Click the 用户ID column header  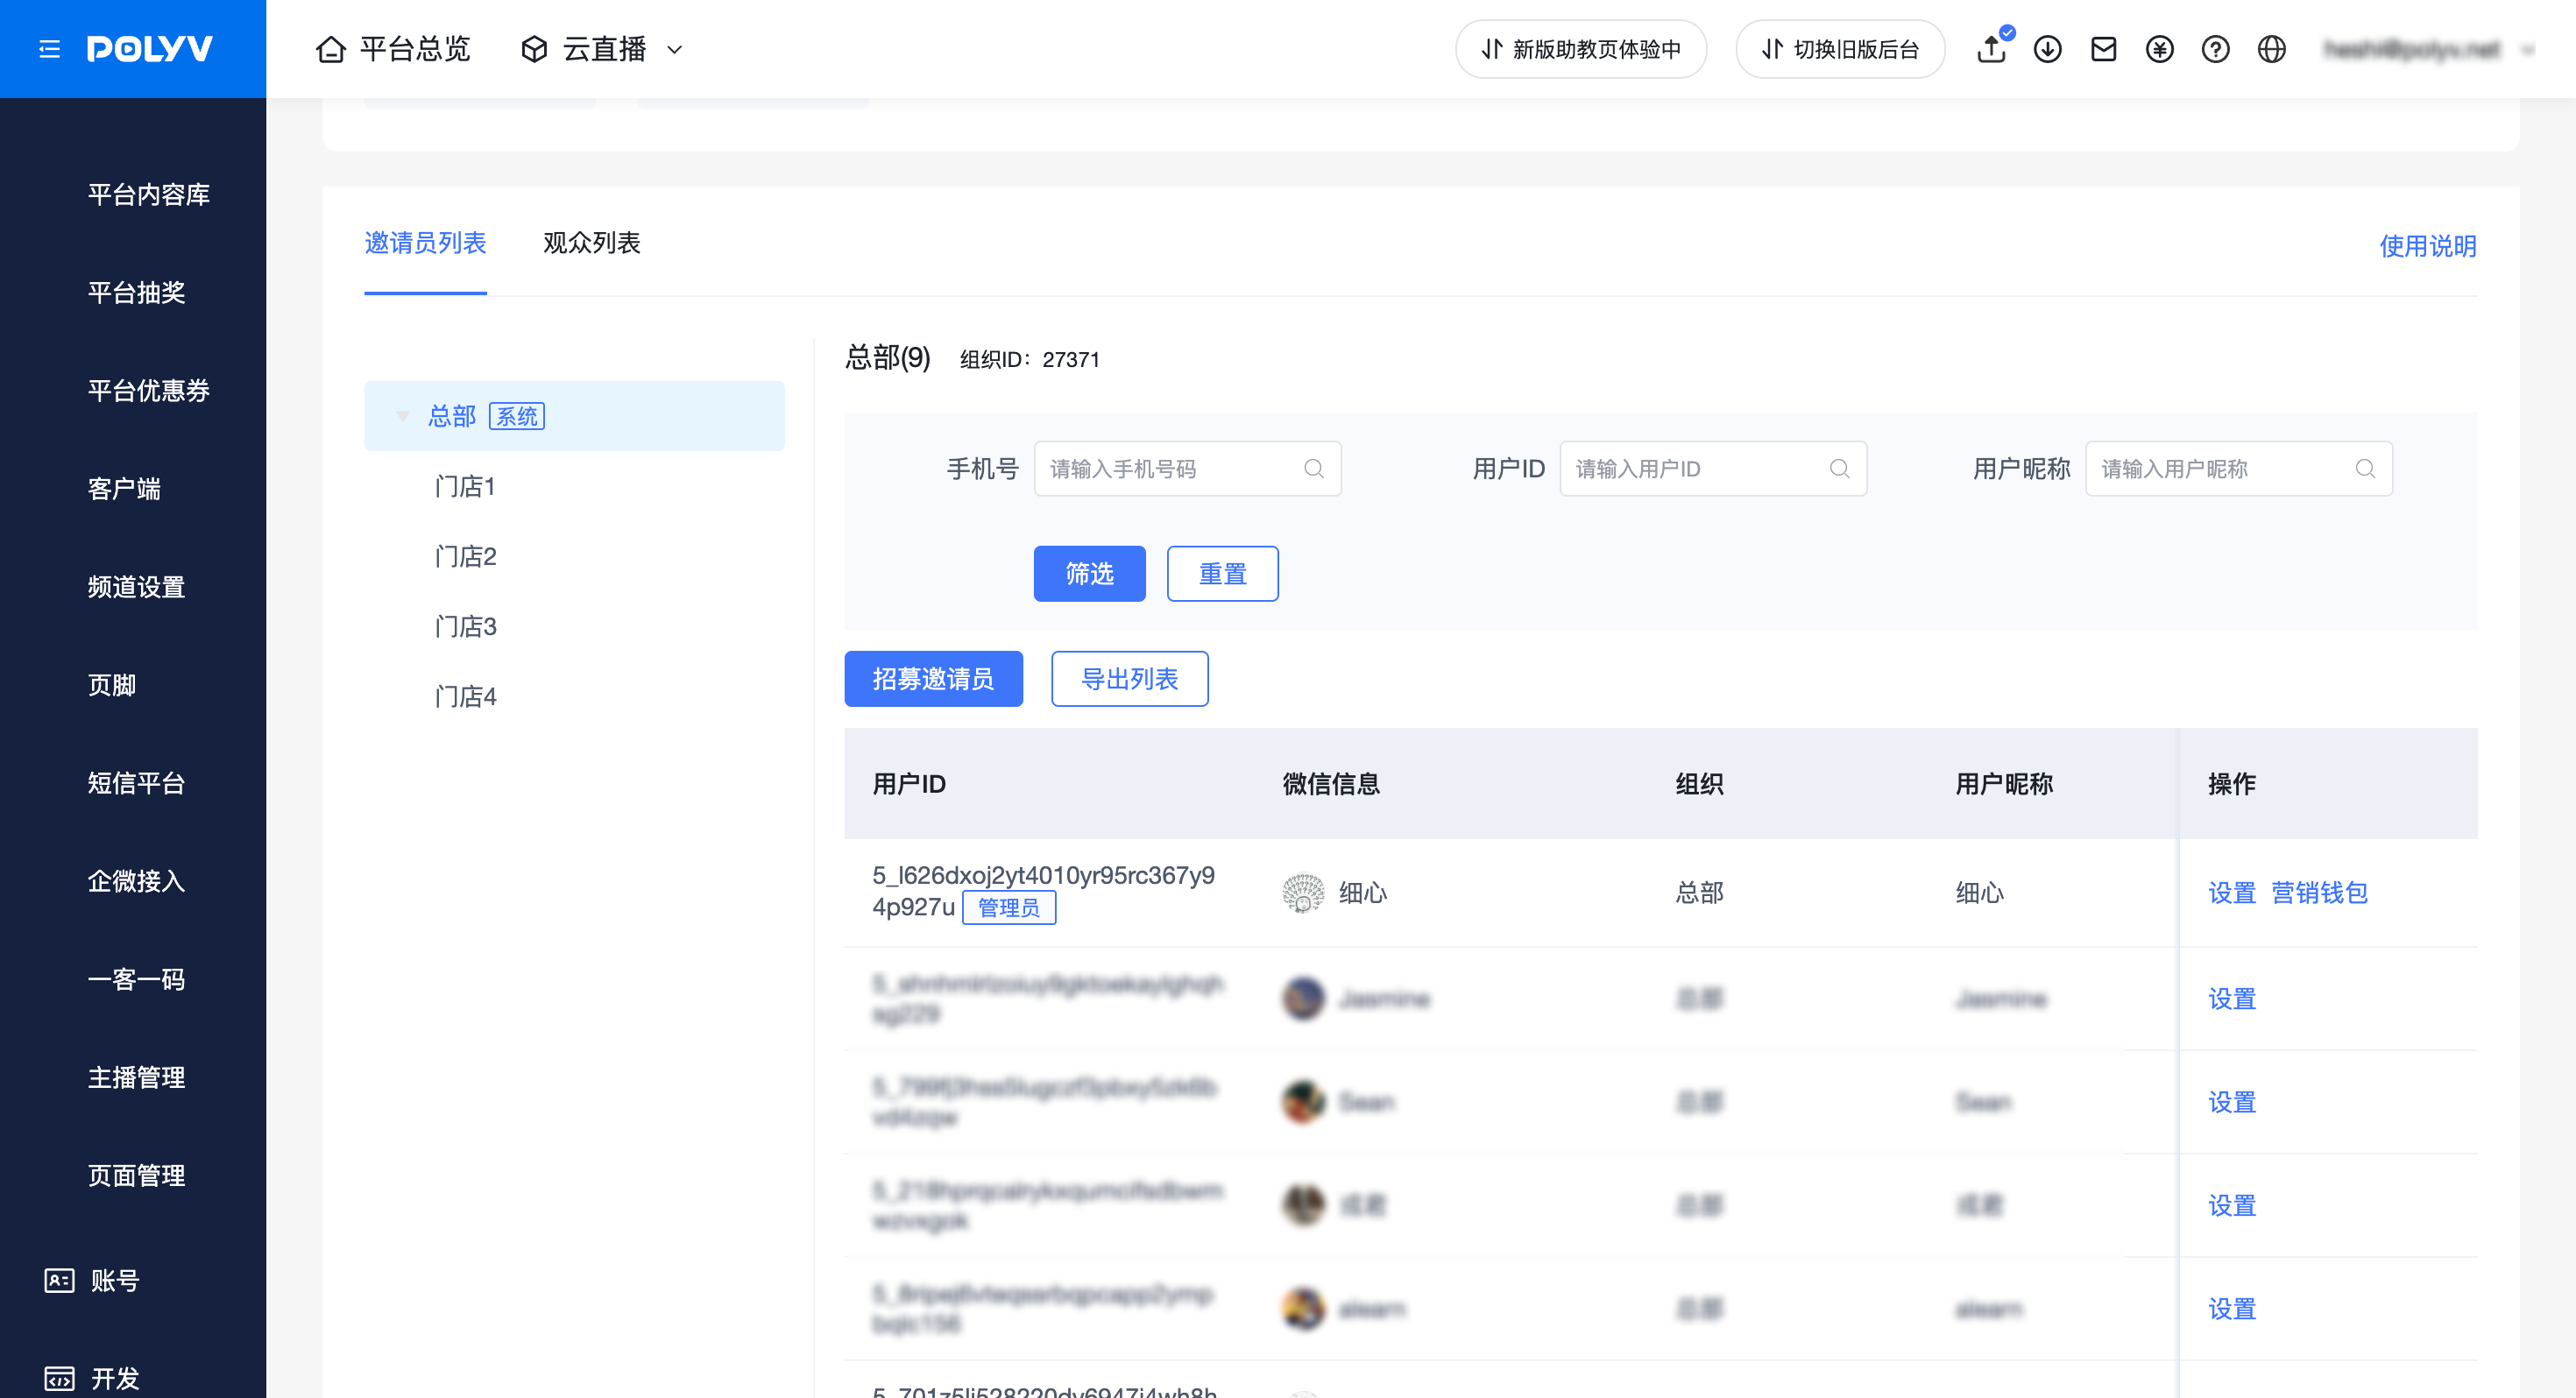[909, 784]
